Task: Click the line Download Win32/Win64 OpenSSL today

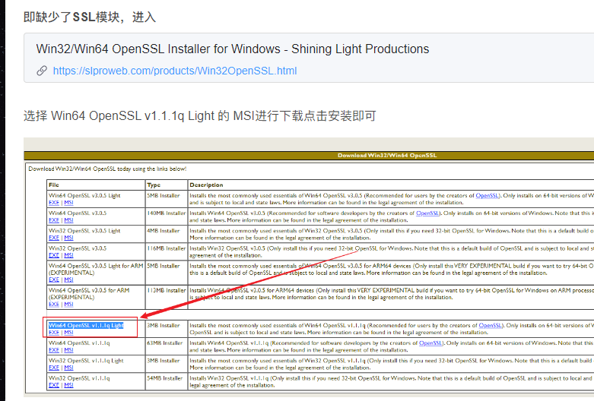Action: pos(107,169)
